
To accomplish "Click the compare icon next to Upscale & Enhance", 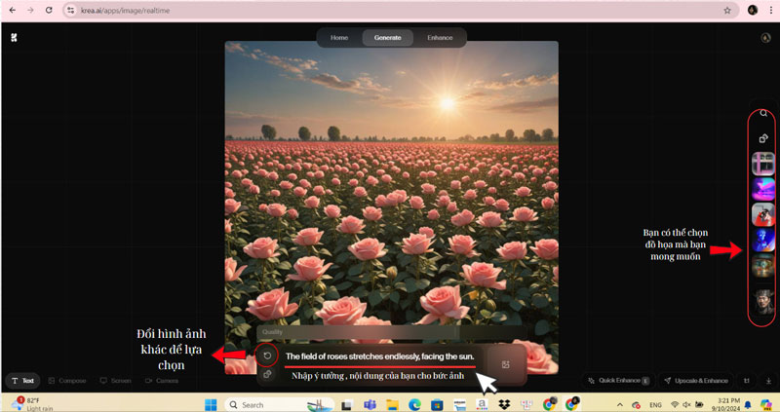I will click(x=747, y=381).
